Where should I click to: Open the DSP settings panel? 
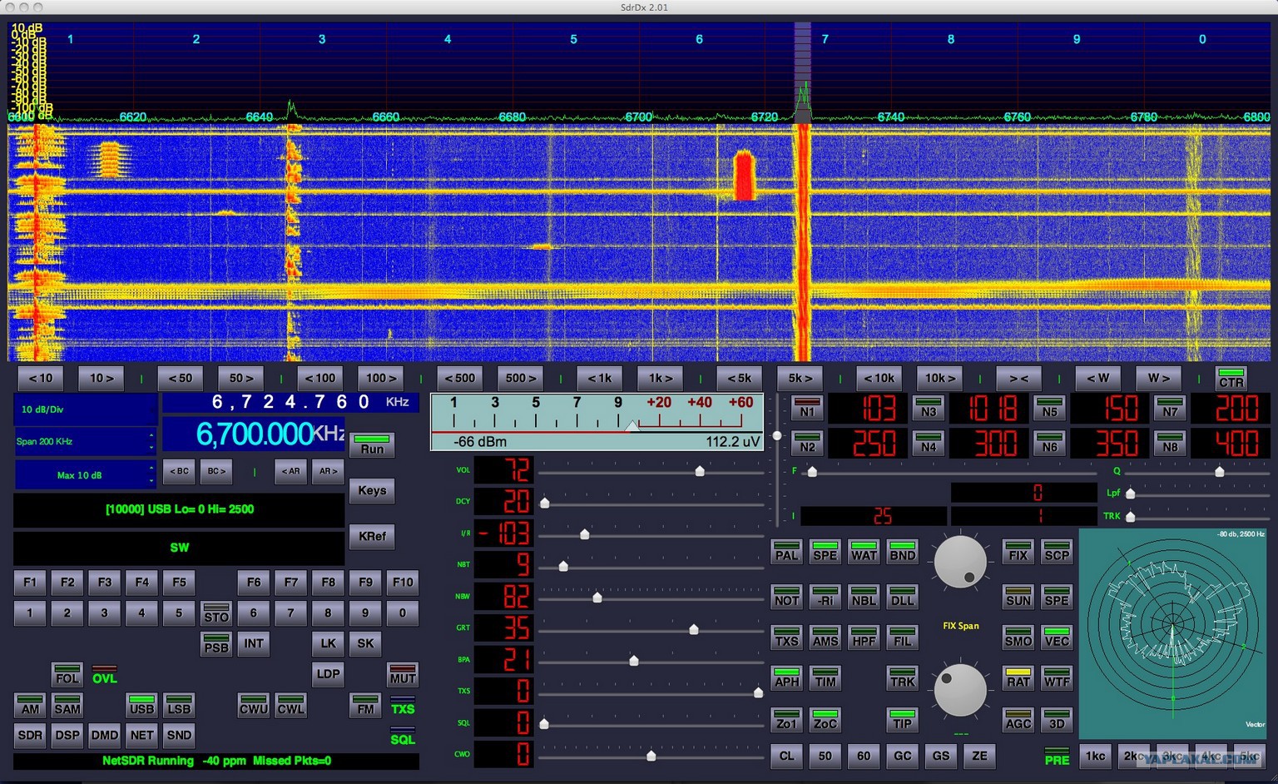[67, 735]
